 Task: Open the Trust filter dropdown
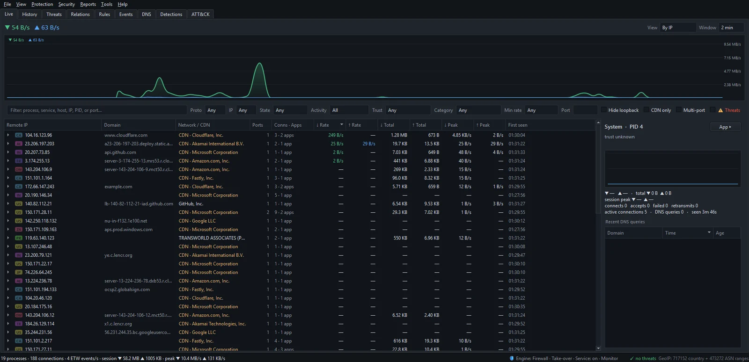click(x=408, y=110)
